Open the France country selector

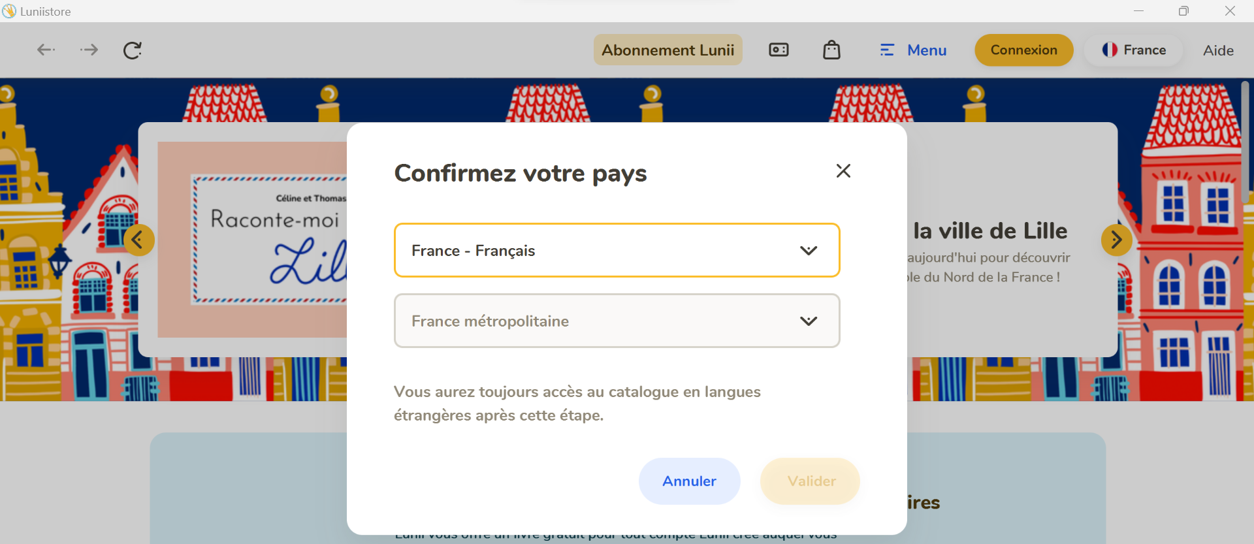[1134, 50]
